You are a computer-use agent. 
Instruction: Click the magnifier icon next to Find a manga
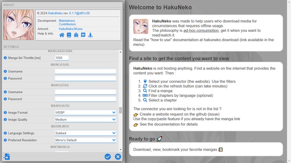(x=145, y=90)
